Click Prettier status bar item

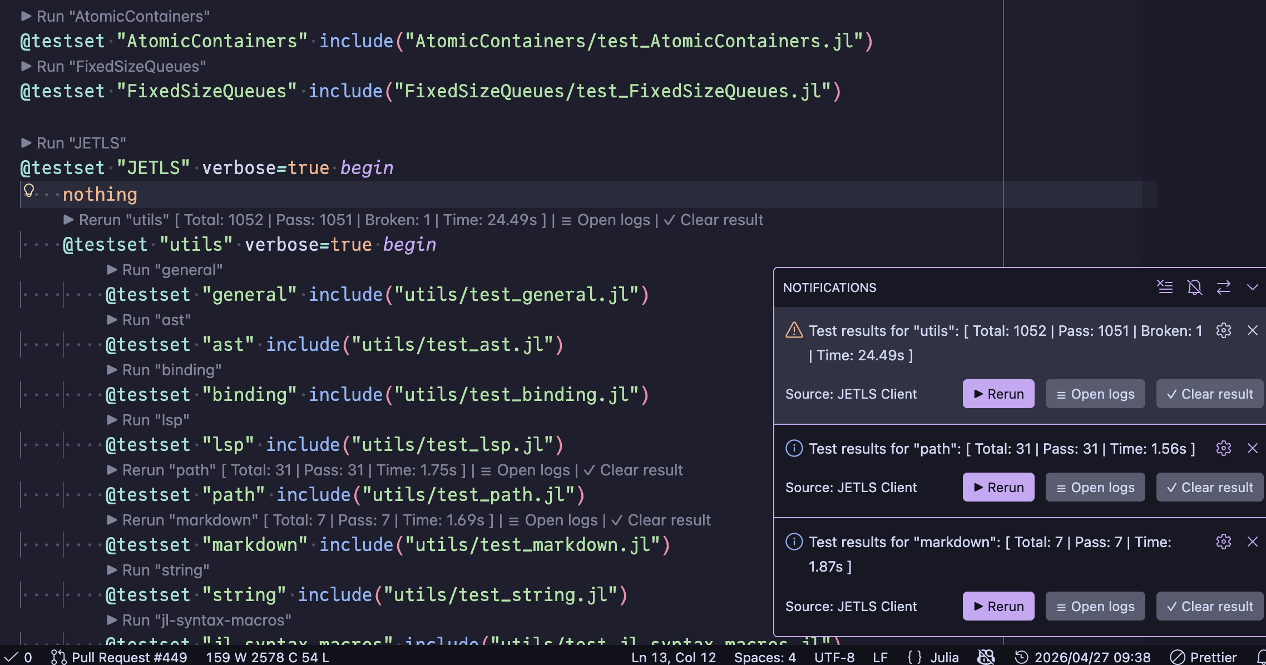coord(1203,657)
